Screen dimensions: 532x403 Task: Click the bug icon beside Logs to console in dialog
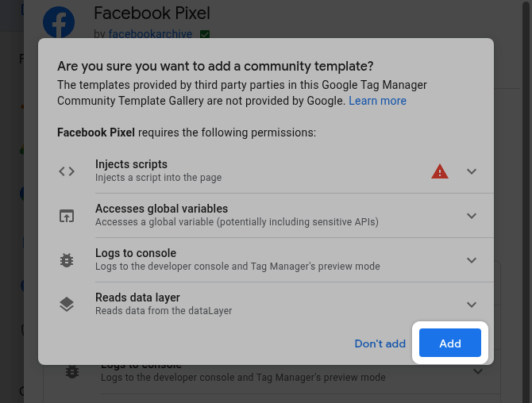pos(67,260)
